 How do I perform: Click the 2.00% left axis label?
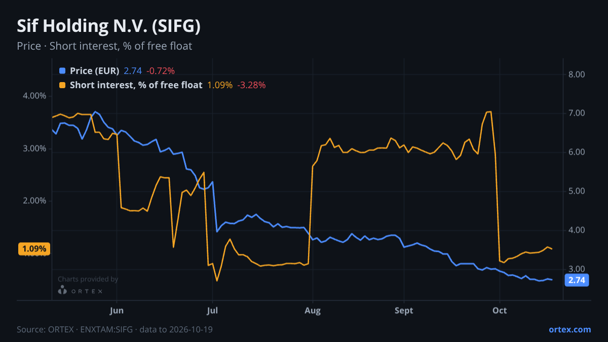tap(35, 201)
